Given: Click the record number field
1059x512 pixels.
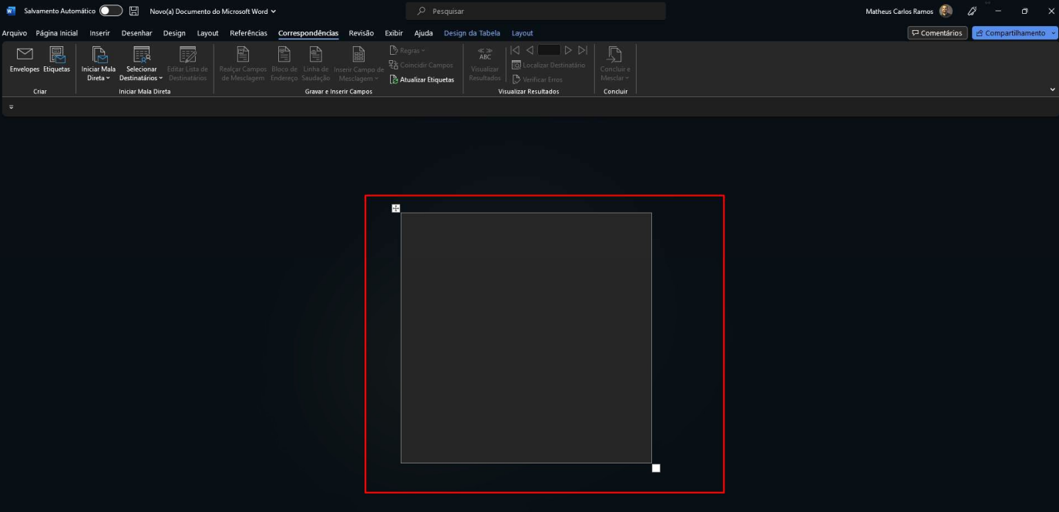Looking at the screenshot, I should point(549,50).
